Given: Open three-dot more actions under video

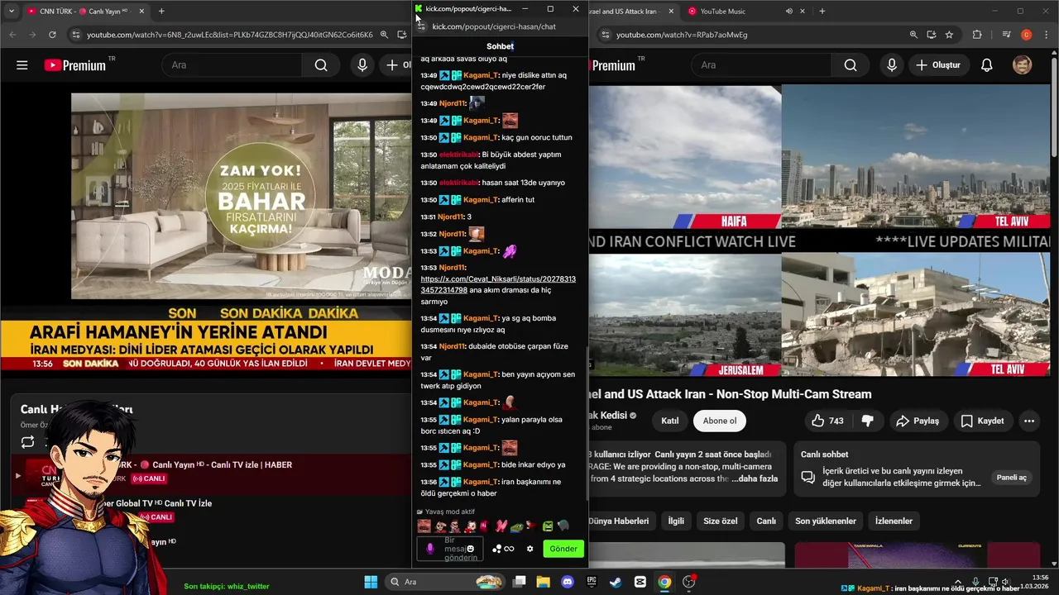Looking at the screenshot, I should coord(1029,421).
